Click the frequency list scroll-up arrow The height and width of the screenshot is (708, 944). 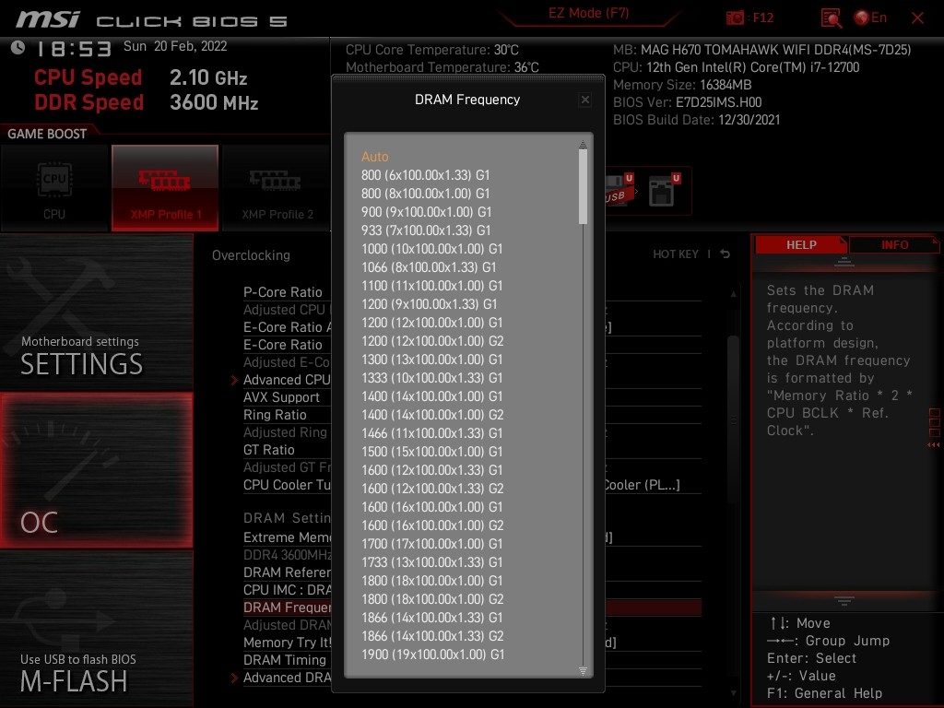pos(583,144)
